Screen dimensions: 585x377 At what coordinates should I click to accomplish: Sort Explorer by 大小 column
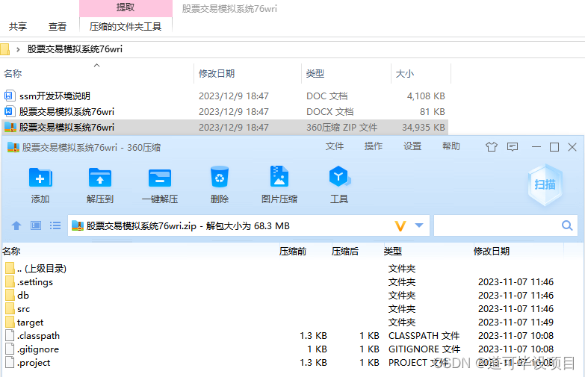(x=405, y=73)
